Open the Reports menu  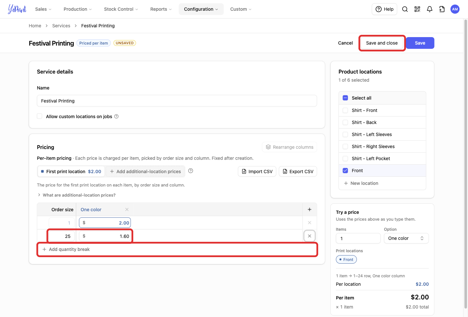point(161,9)
